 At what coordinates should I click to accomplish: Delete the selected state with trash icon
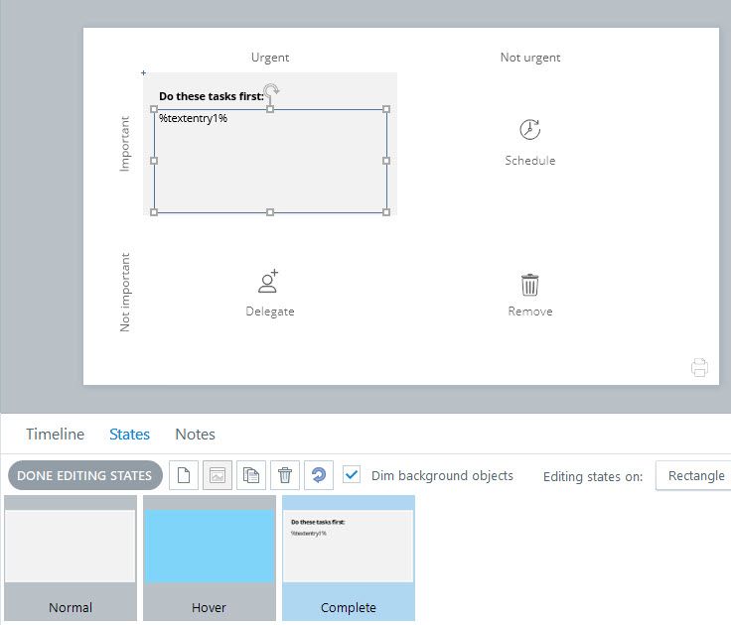pyautogui.click(x=285, y=475)
